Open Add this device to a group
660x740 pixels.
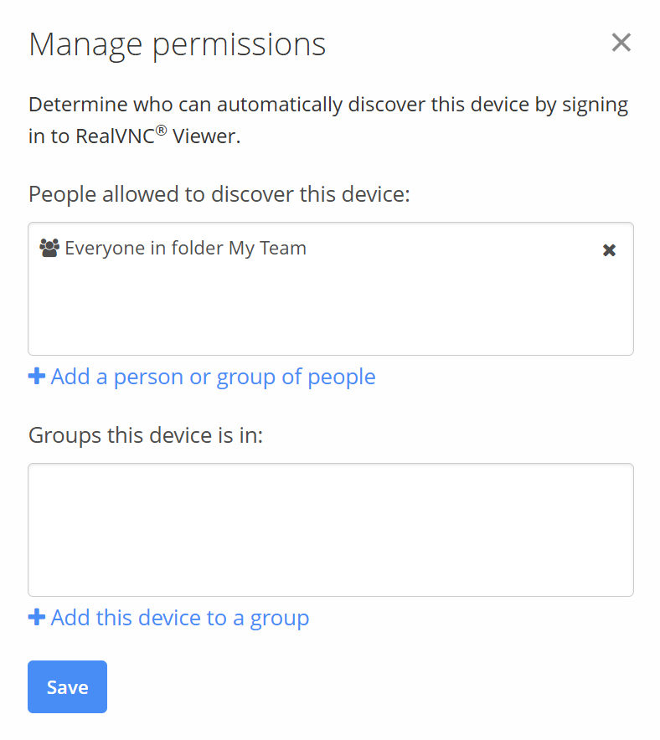coord(180,618)
